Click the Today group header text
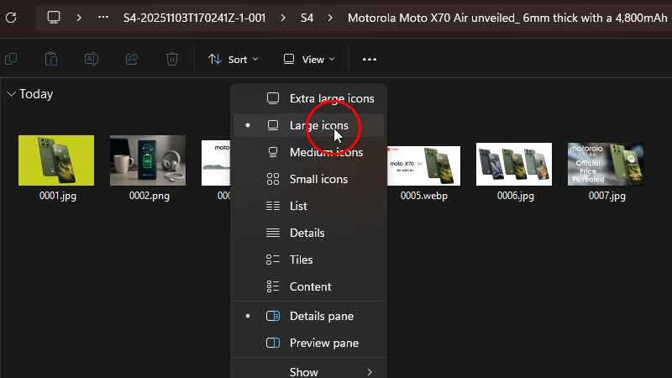This screenshot has width=672, height=378. 36,94
